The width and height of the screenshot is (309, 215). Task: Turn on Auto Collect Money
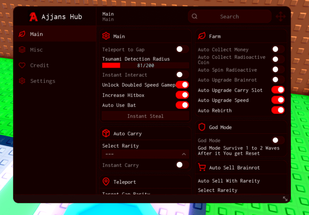coord(278,49)
